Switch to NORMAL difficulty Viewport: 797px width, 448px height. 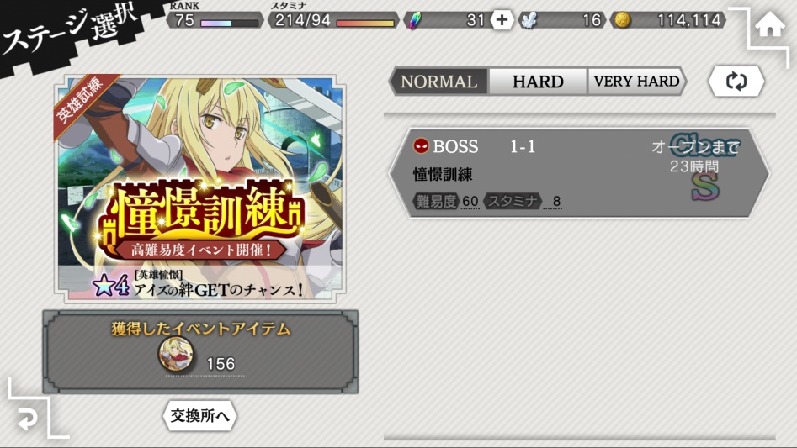coord(438,82)
